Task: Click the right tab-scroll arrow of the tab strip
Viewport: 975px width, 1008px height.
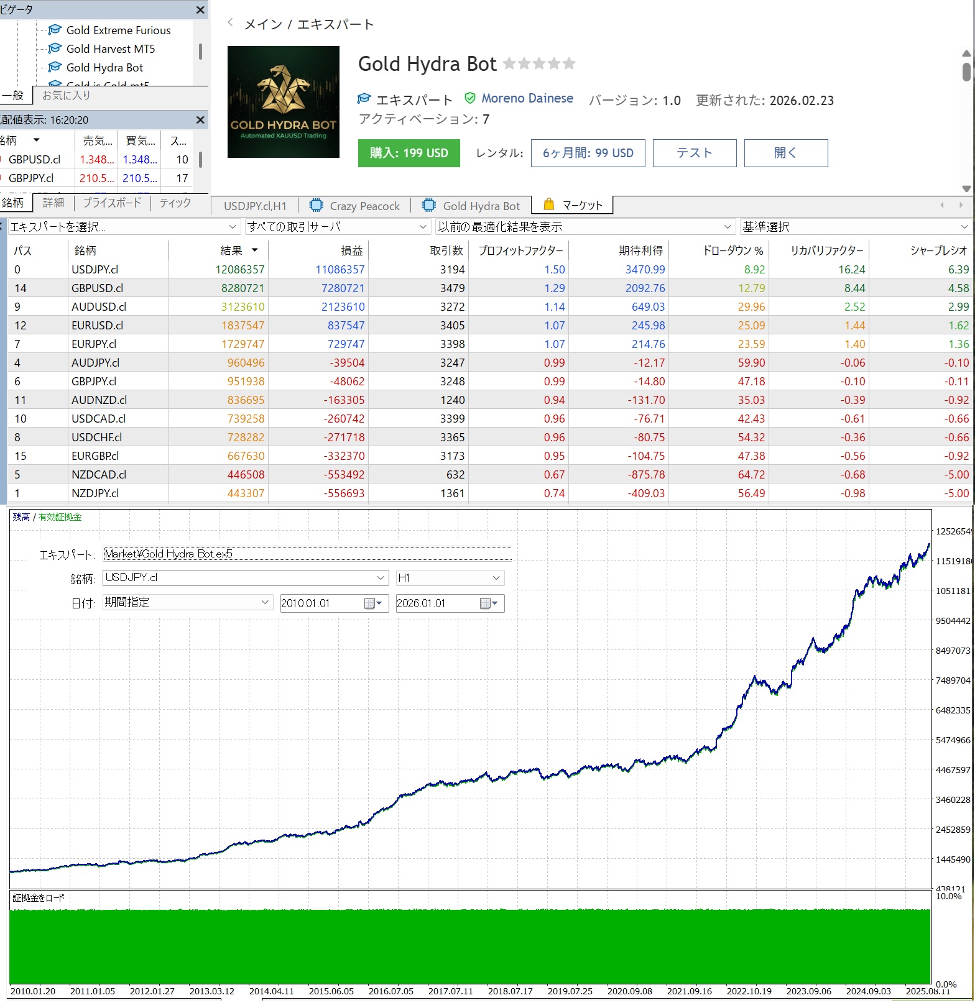Action: click(x=961, y=205)
